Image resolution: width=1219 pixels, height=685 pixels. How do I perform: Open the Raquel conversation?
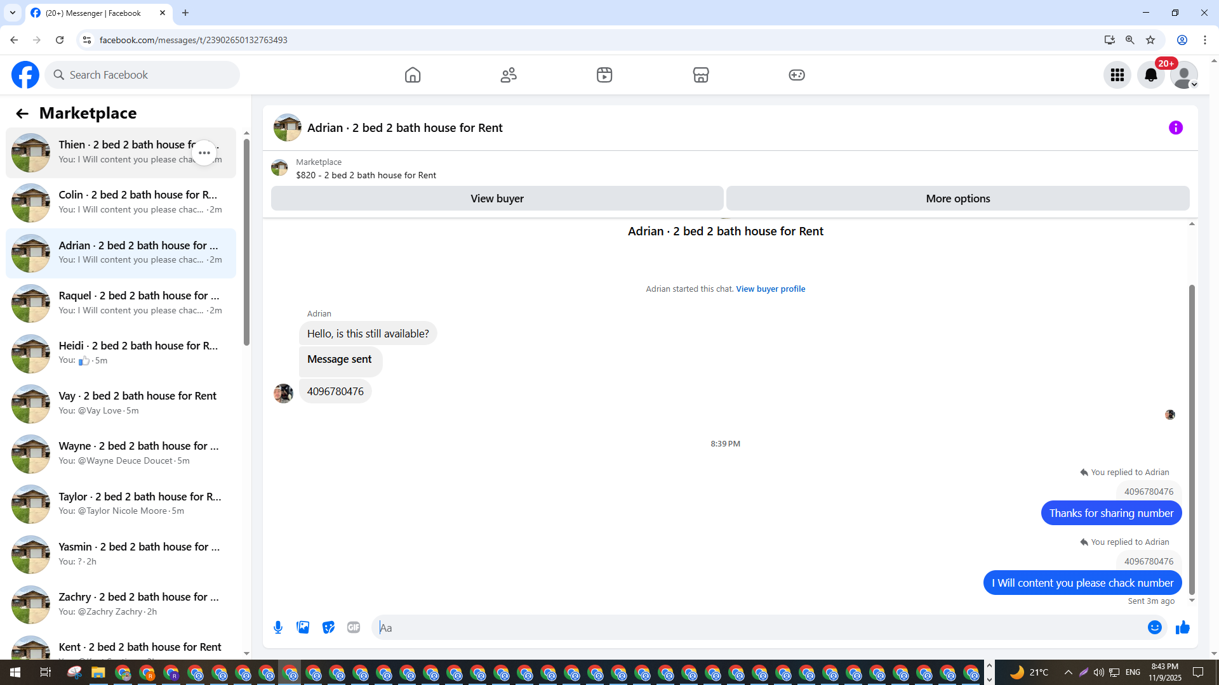[121, 303]
